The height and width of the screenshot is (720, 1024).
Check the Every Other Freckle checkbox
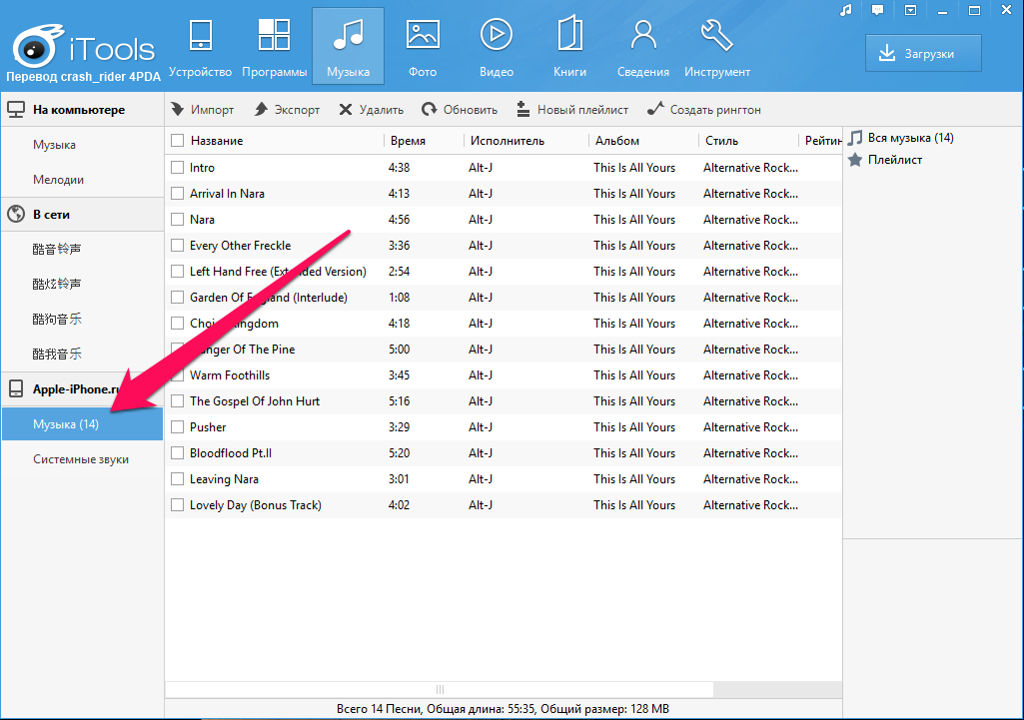click(177, 246)
